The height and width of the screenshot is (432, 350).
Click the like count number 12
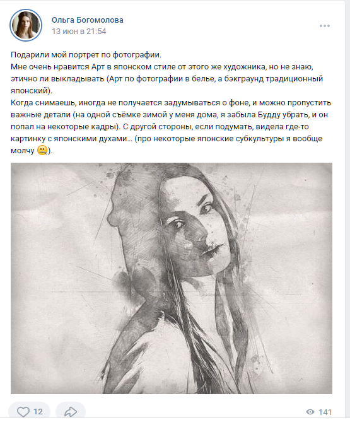pos(38,412)
